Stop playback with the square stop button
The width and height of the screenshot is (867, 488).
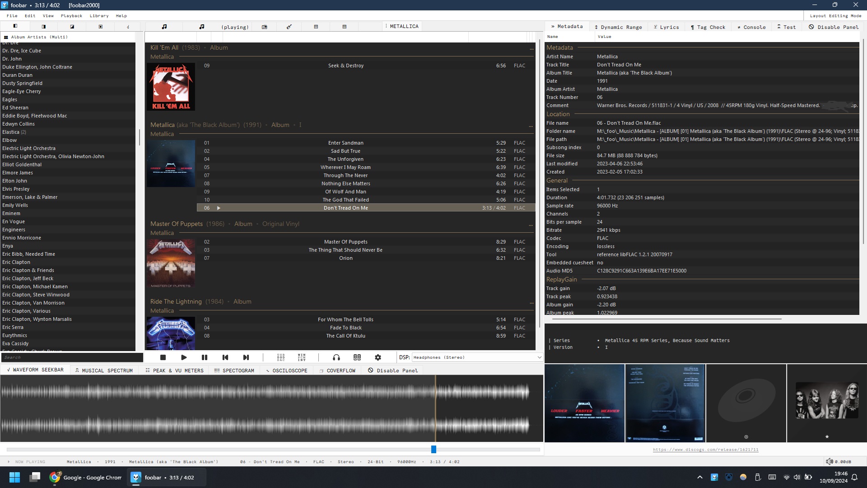pos(163,357)
